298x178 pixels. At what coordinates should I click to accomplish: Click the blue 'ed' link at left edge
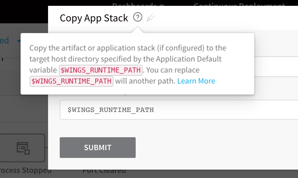click(x=4, y=40)
